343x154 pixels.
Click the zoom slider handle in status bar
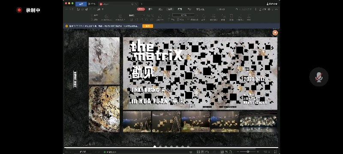pos(248,151)
